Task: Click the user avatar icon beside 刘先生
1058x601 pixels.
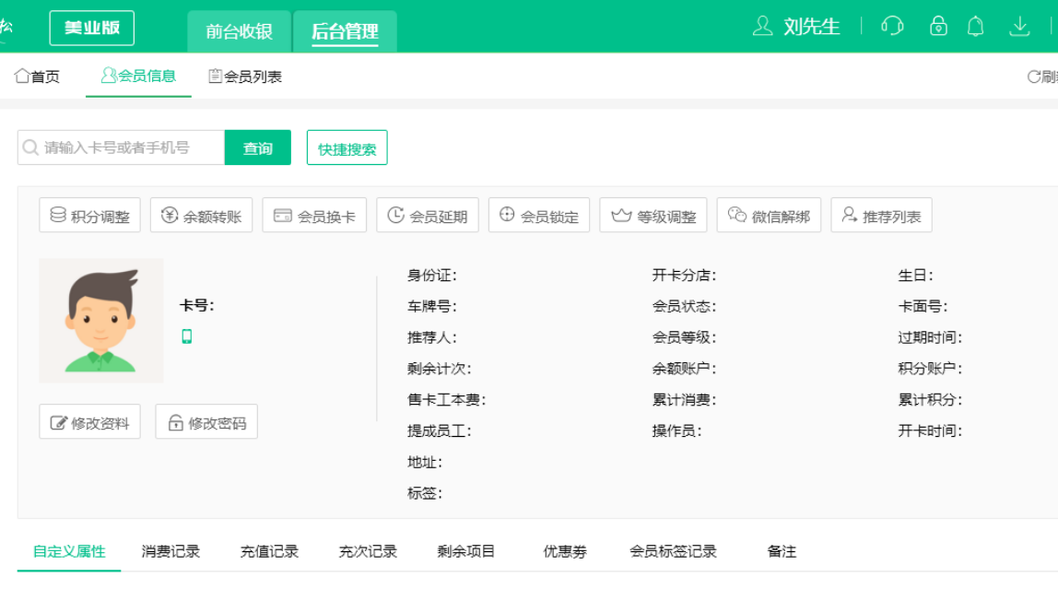Action: point(762,26)
